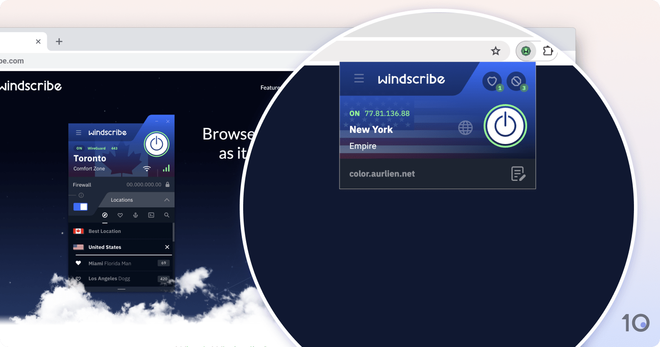
Task: Open the extension popup hamburger menu
Action: (359, 78)
